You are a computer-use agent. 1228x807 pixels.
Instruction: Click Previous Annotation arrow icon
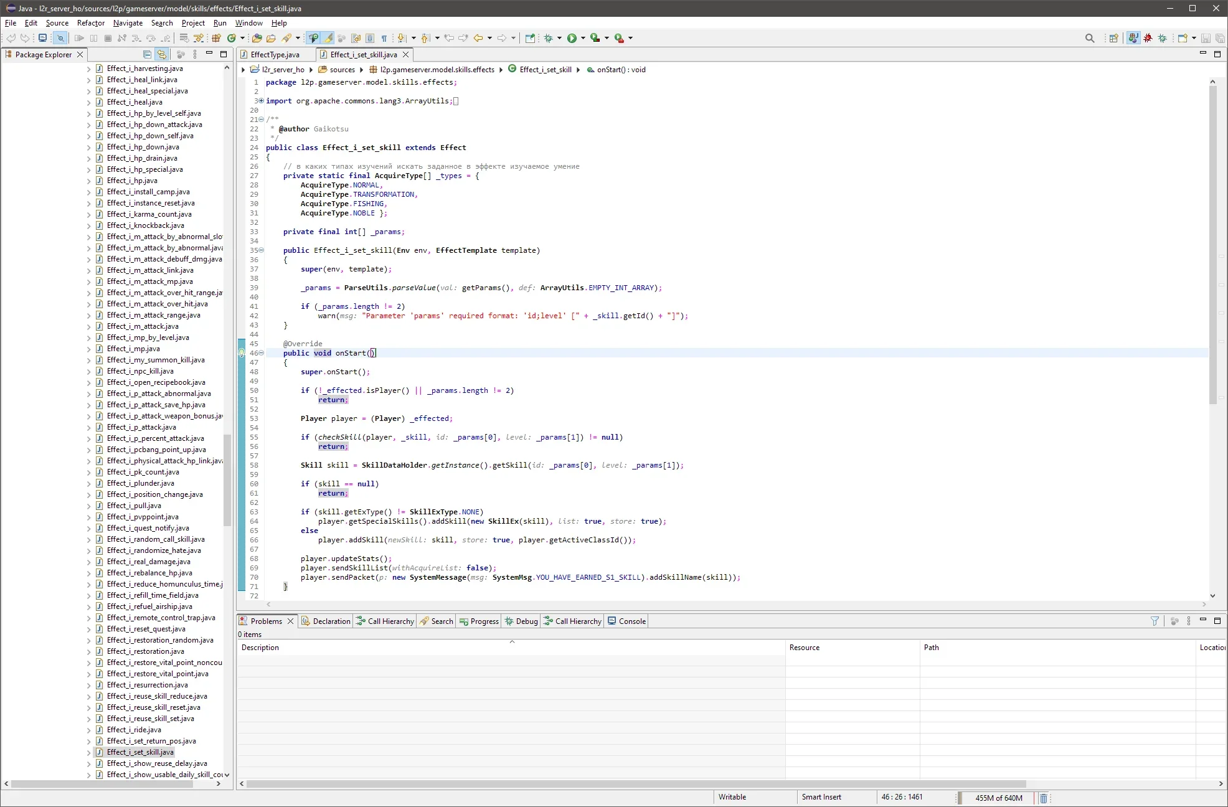coord(425,38)
